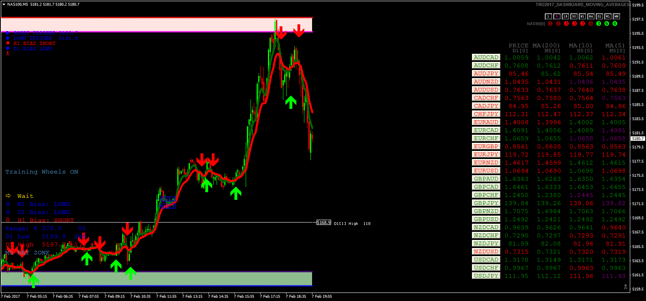Switch to the 1-minute timeframe button
Screen dimensions: 646x301
[548, 16]
